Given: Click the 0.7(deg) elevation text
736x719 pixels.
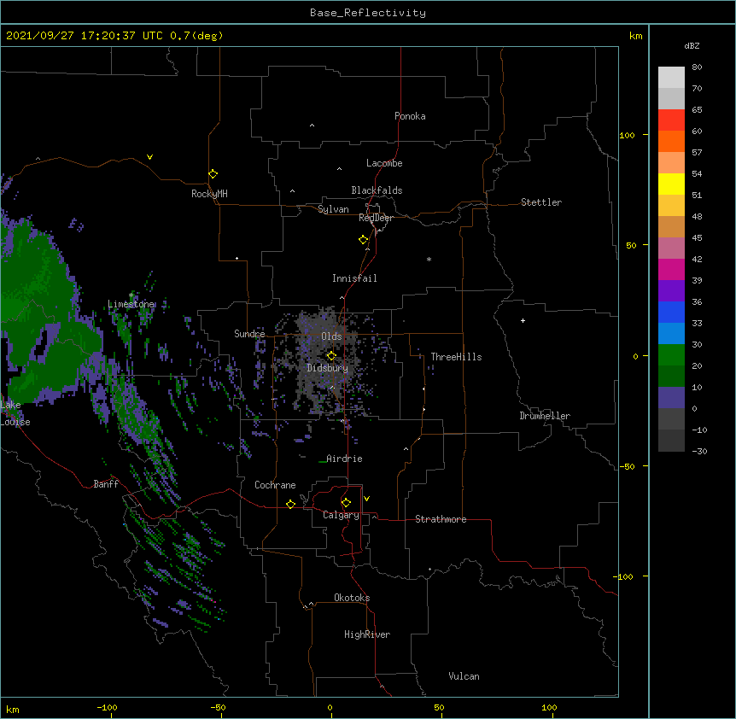Looking at the screenshot, I should click(196, 36).
